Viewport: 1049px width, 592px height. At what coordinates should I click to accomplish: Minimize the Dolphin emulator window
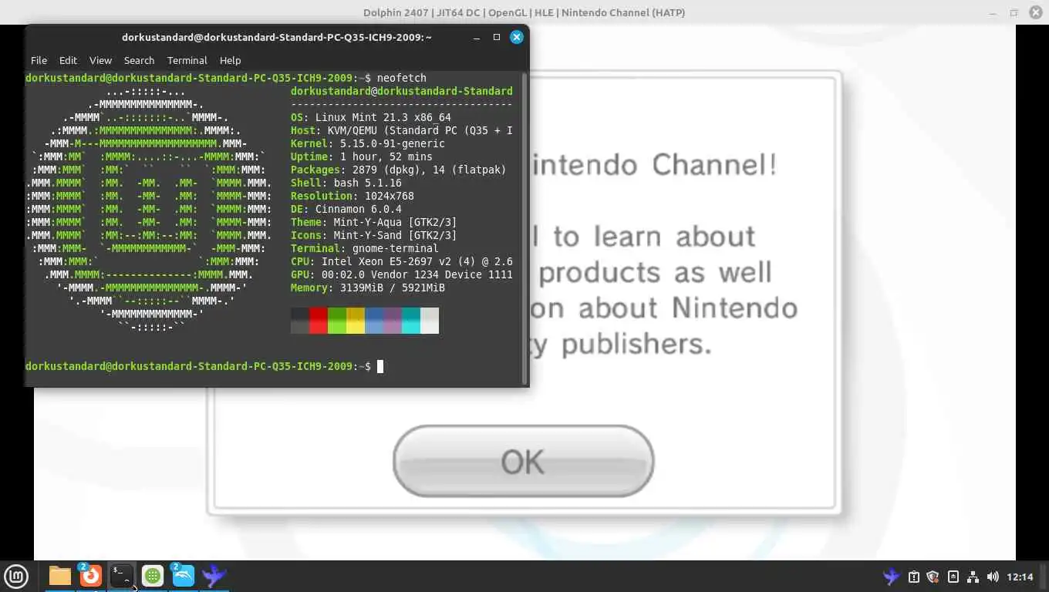(x=994, y=12)
